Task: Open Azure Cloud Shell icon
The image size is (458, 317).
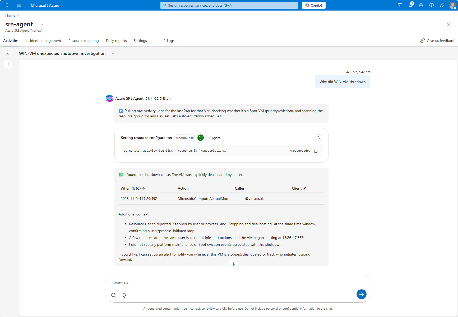Action: coord(400,5)
